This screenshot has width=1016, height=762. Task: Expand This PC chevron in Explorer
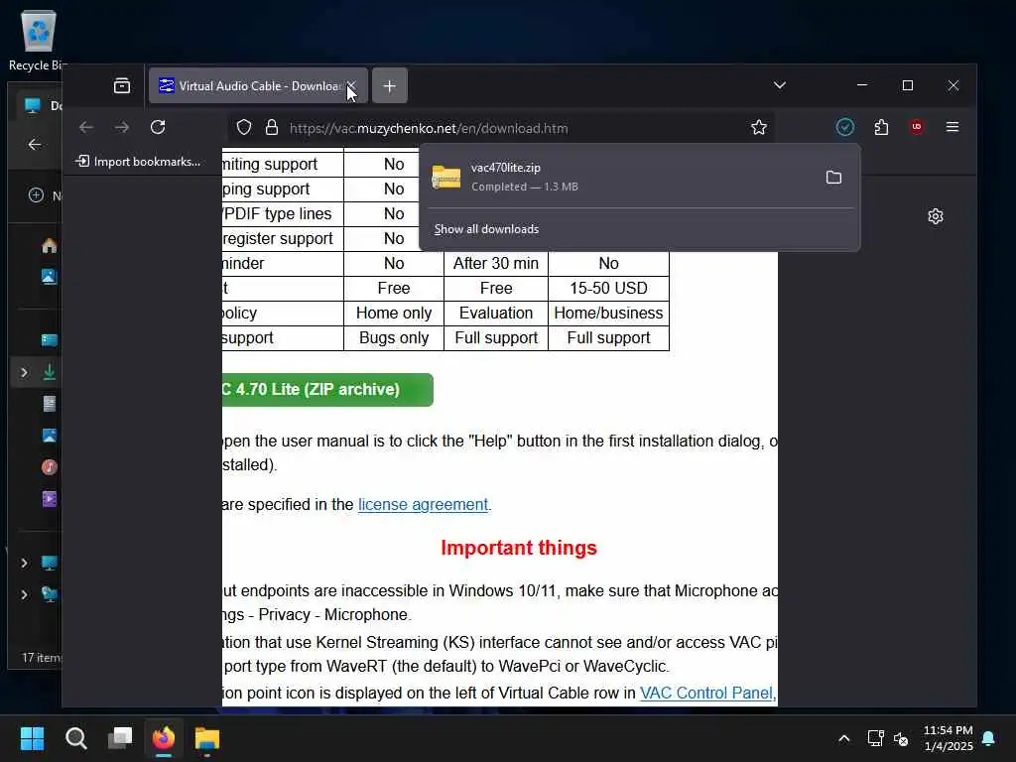(x=24, y=563)
